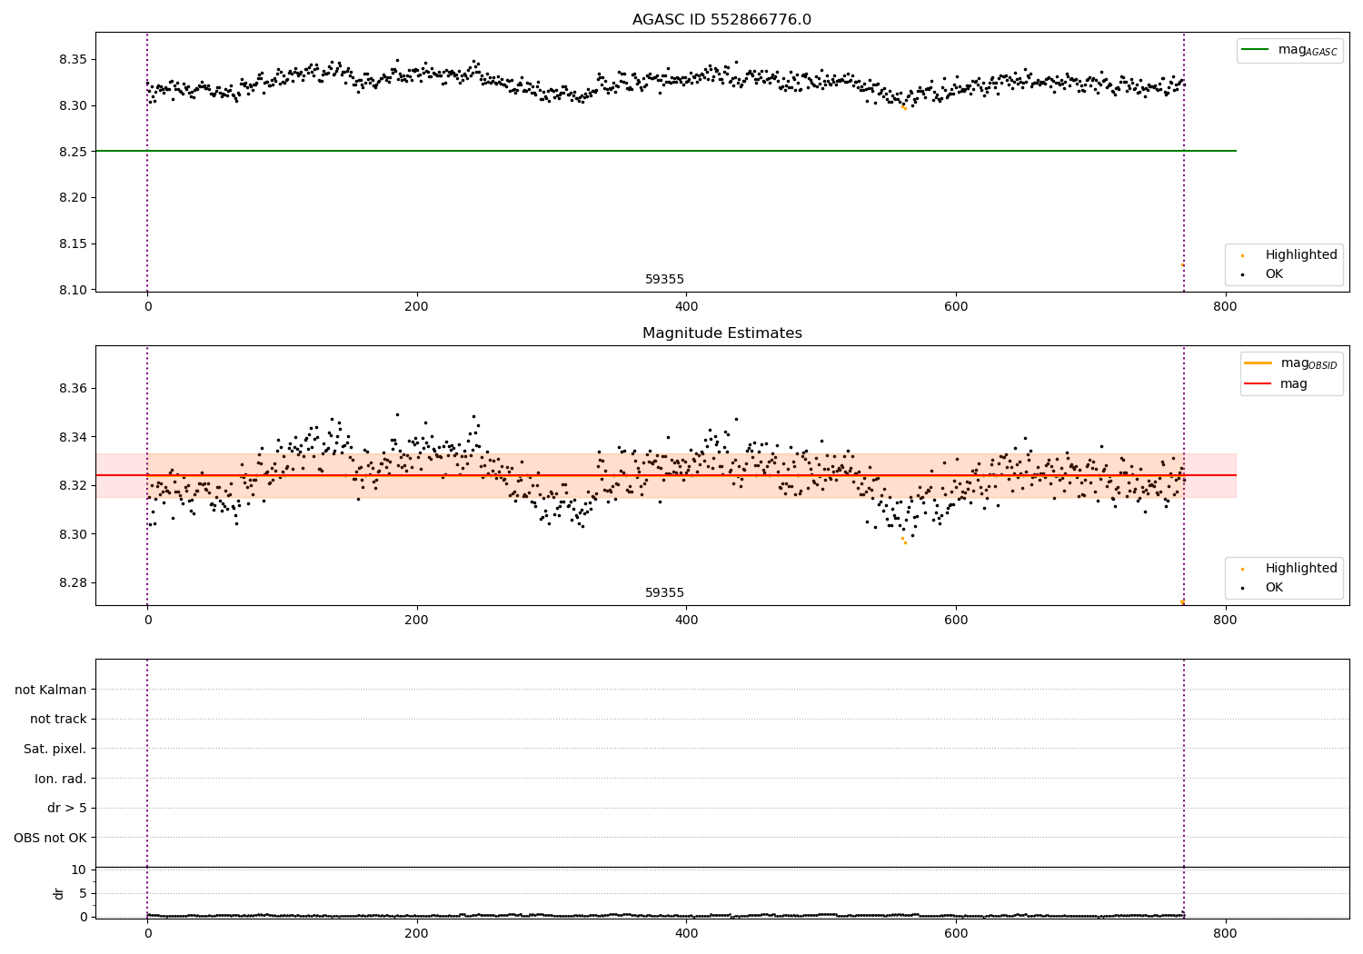Viewport: 1363px width, 954px height.
Task: Click the 8.10 y-axis tick label
Action: 72,290
